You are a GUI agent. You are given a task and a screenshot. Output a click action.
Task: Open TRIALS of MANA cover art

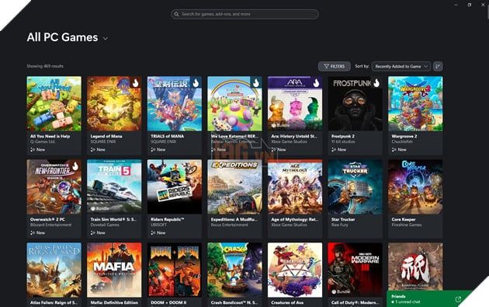(175, 103)
